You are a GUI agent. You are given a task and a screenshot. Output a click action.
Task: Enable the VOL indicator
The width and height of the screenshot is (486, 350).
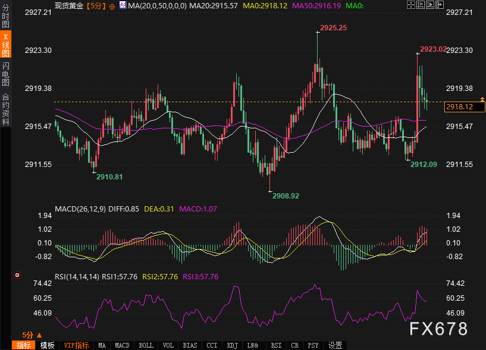[168, 345]
